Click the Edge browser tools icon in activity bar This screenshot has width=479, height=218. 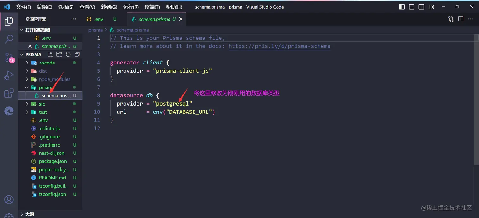[x=9, y=111]
